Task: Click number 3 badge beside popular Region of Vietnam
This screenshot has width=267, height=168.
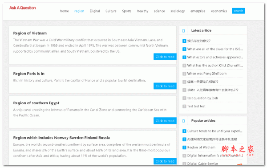Action: coord(184,148)
